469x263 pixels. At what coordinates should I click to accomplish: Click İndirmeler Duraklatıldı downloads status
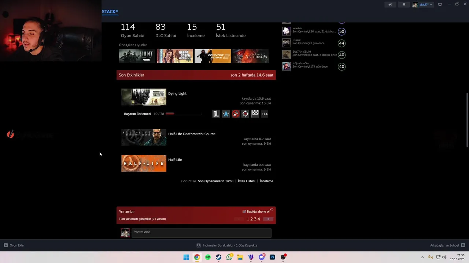pos(230,245)
